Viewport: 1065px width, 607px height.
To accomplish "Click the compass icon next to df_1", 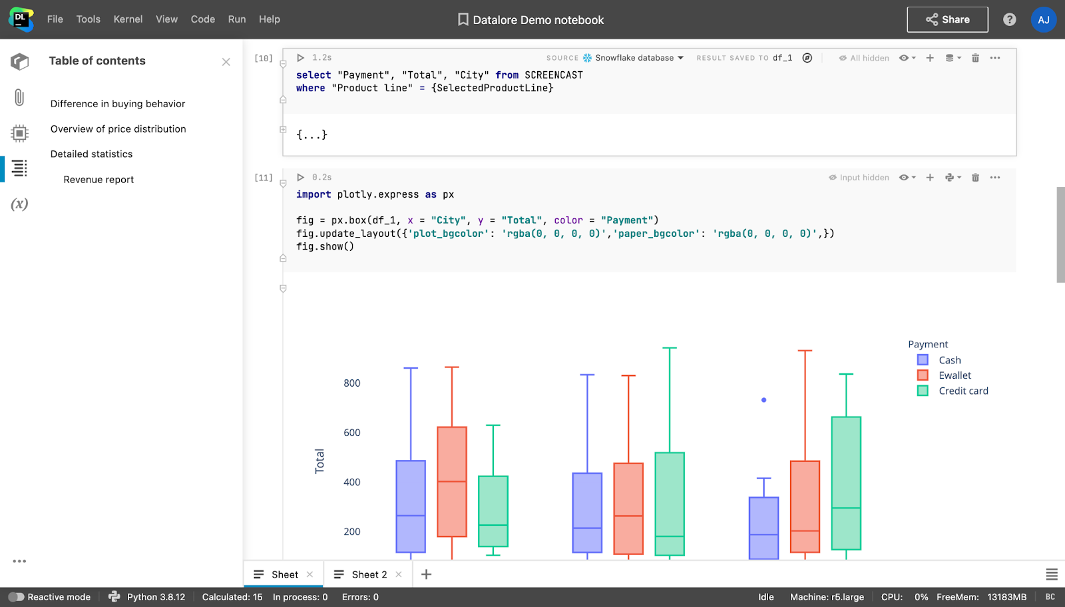I will (807, 58).
